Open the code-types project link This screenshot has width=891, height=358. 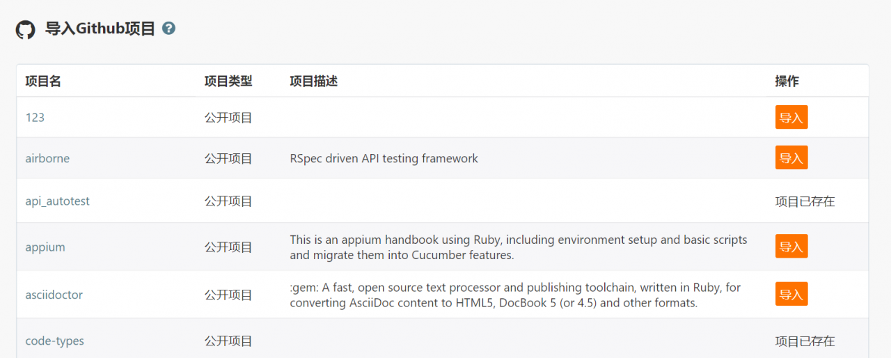pyautogui.click(x=55, y=341)
